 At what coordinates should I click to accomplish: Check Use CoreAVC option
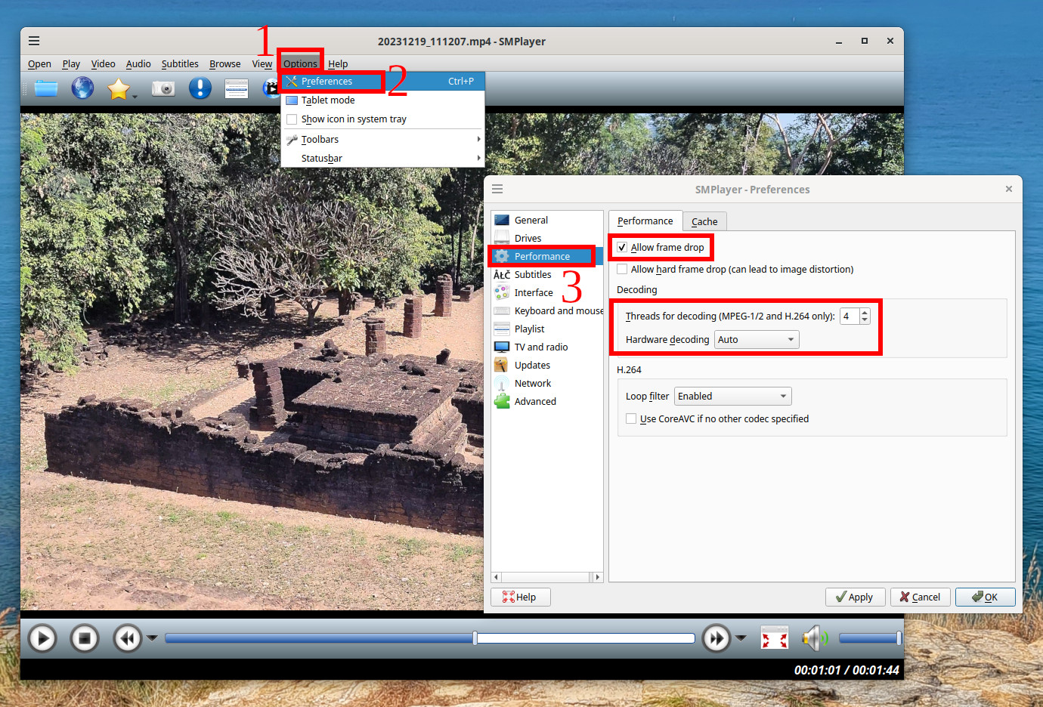(x=631, y=419)
